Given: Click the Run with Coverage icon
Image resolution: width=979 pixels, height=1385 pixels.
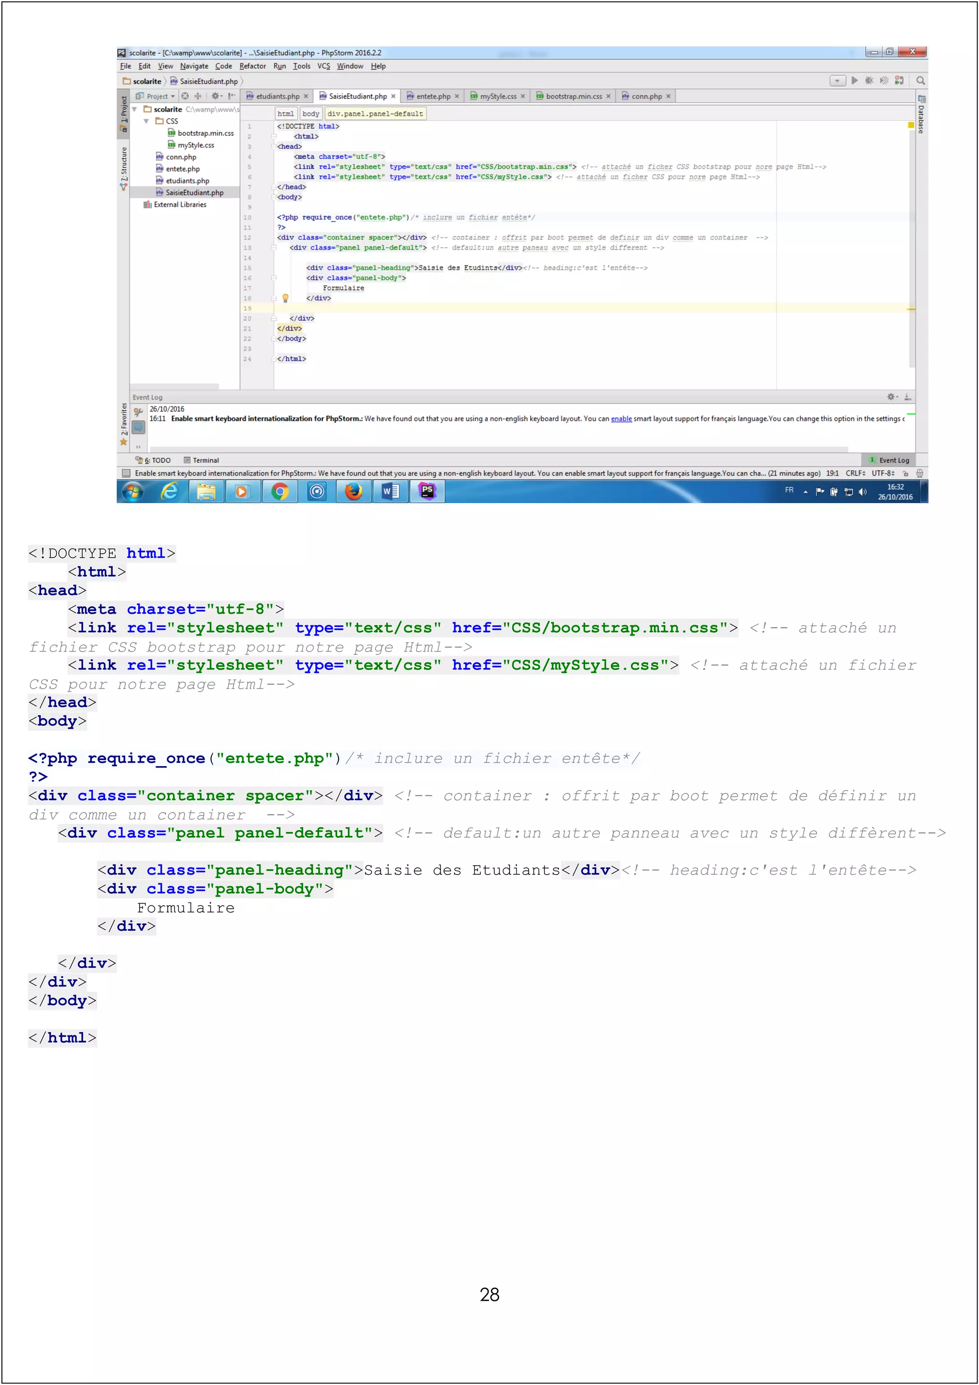Looking at the screenshot, I should [x=884, y=81].
